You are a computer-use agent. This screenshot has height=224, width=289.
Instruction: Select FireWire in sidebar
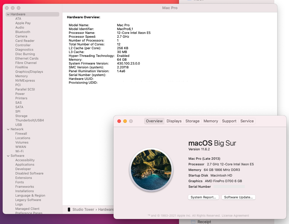pos(22,67)
